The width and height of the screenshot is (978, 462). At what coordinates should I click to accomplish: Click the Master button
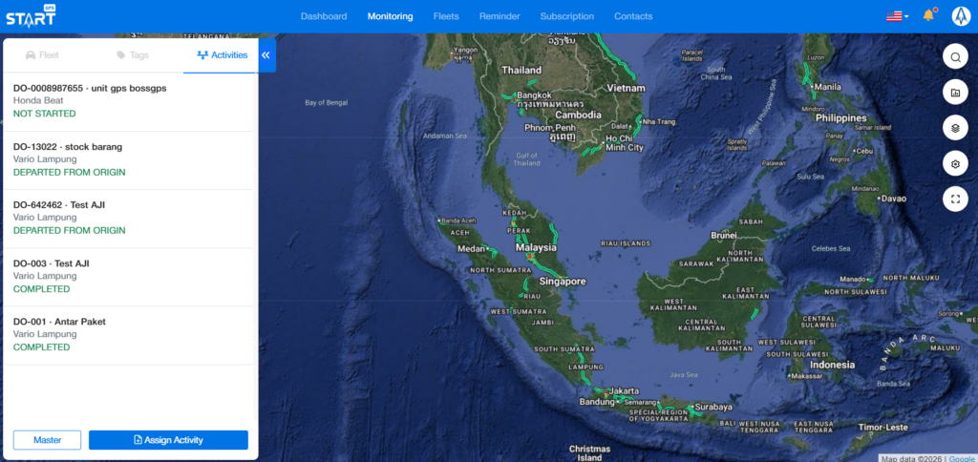(x=47, y=440)
